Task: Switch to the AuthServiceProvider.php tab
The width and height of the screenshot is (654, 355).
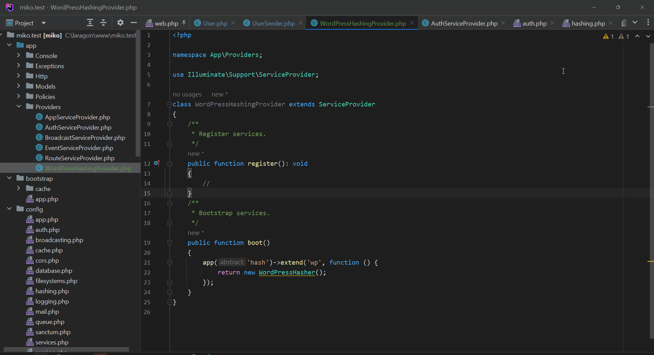Action: pyautogui.click(x=464, y=23)
